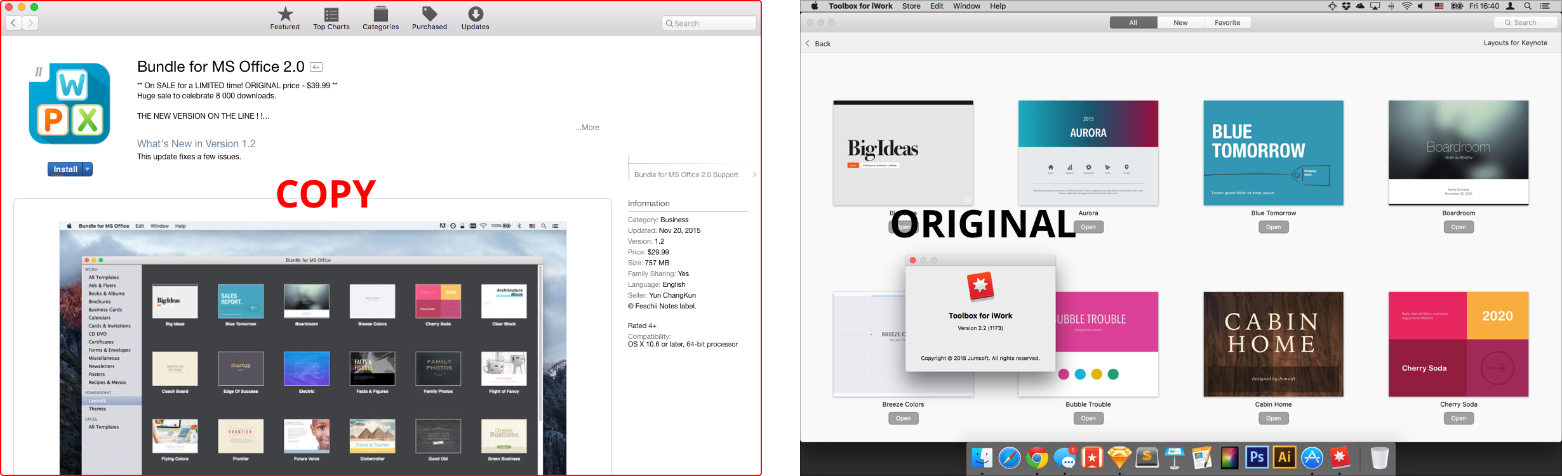The height and width of the screenshot is (476, 1562).
Task: Open App Store icon in the dock
Action: [x=1312, y=458]
